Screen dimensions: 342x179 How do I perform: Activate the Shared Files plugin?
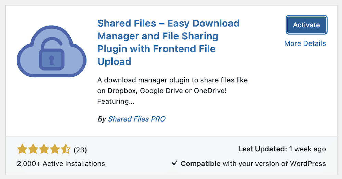pyautogui.click(x=306, y=25)
